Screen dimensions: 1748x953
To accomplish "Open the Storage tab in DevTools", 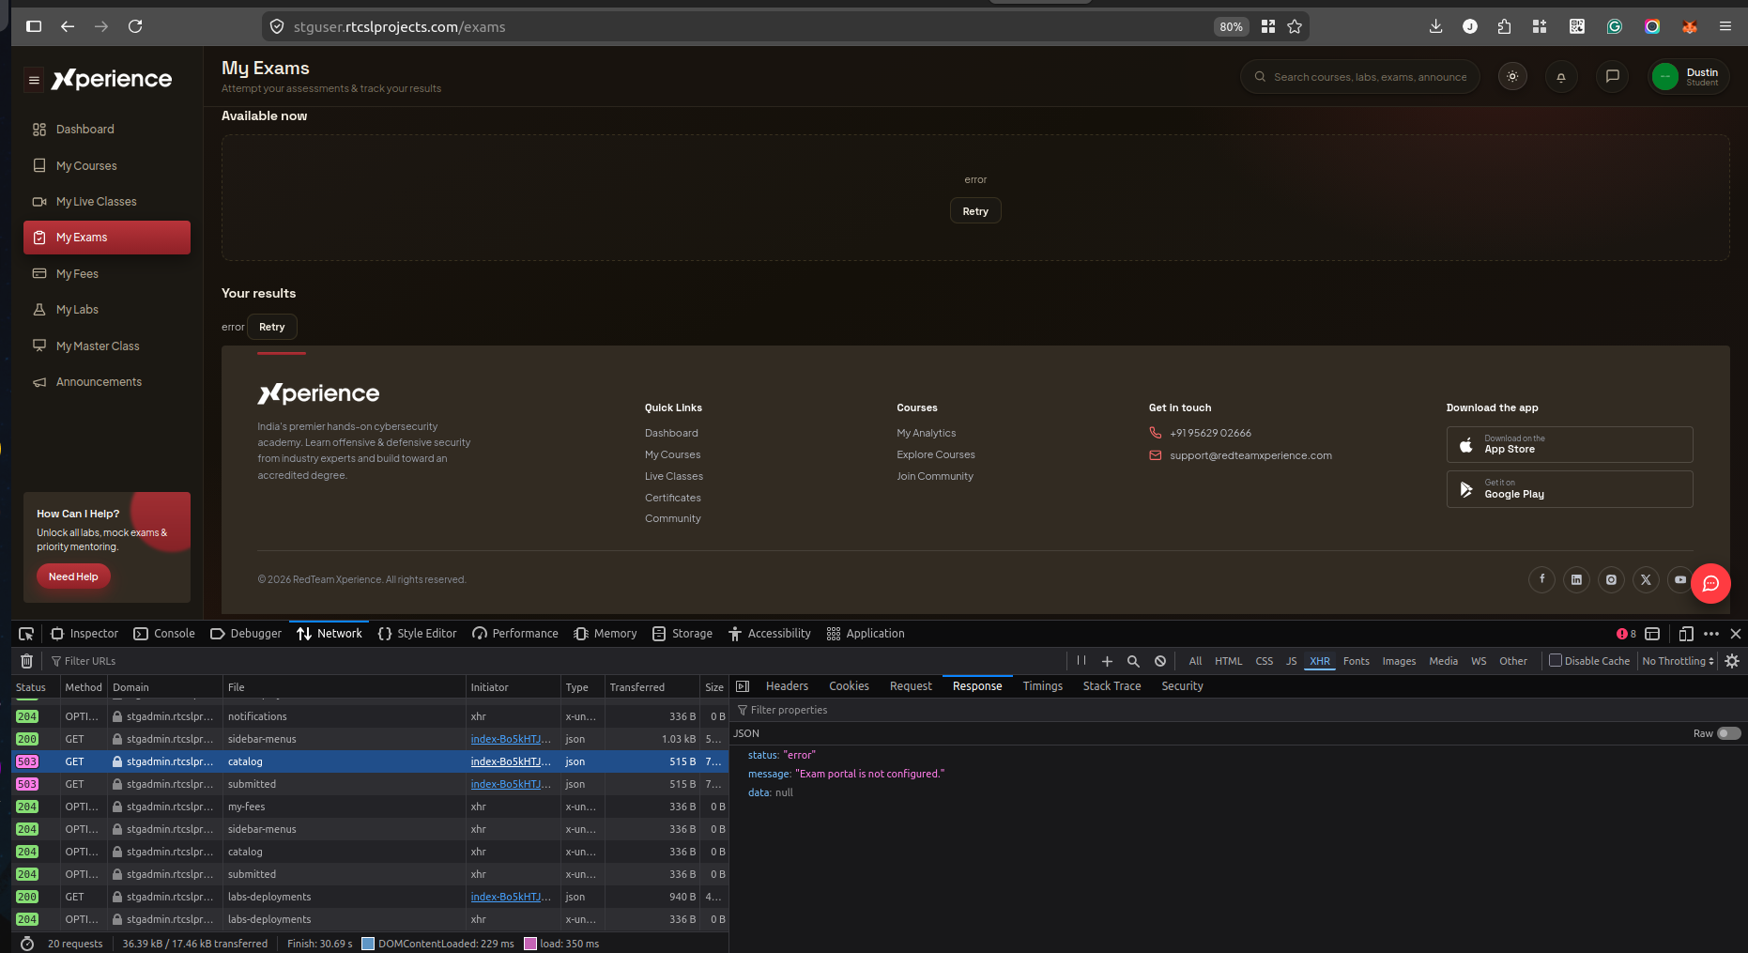I will click(x=682, y=634).
